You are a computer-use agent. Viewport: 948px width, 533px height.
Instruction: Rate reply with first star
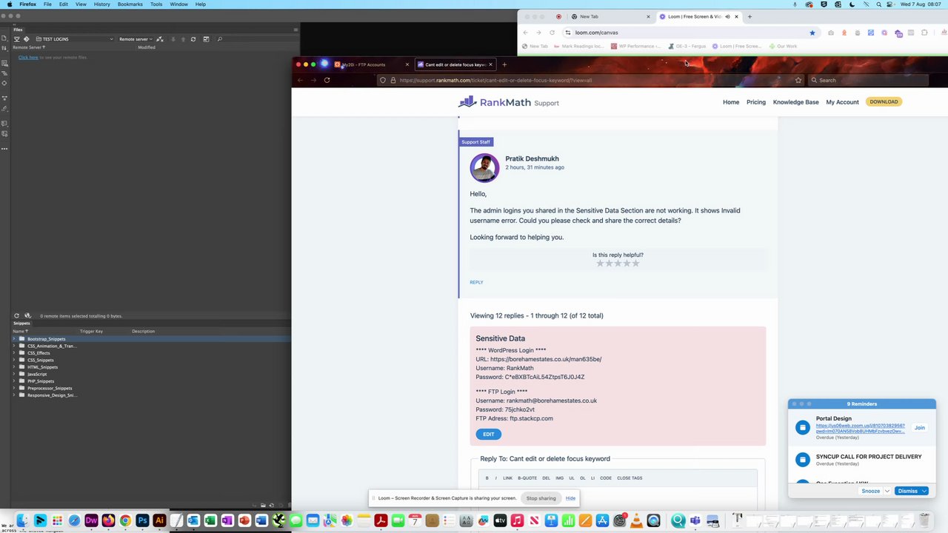600,264
